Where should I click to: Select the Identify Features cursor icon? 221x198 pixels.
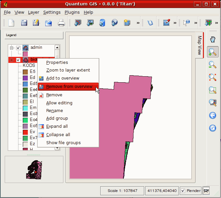tap(186, 23)
